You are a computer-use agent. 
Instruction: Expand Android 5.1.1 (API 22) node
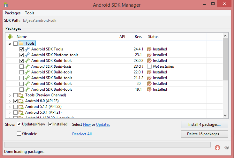pos(10,107)
